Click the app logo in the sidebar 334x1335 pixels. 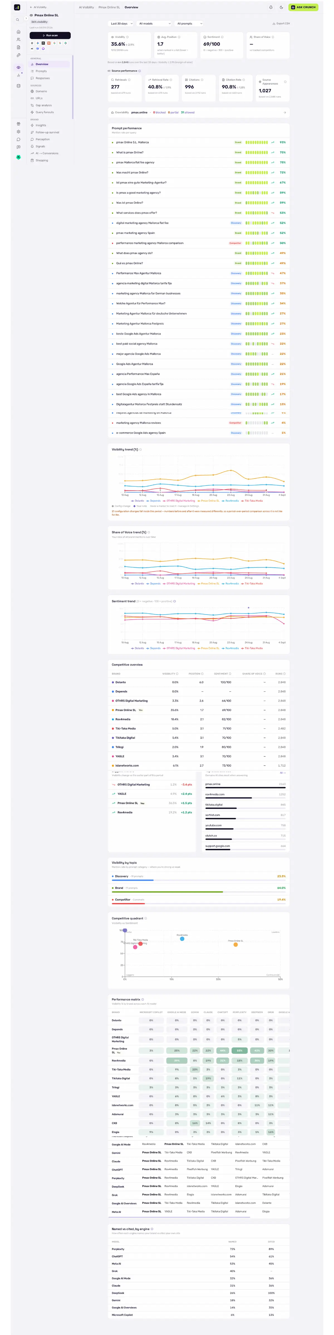pyautogui.click(x=17, y=7)
